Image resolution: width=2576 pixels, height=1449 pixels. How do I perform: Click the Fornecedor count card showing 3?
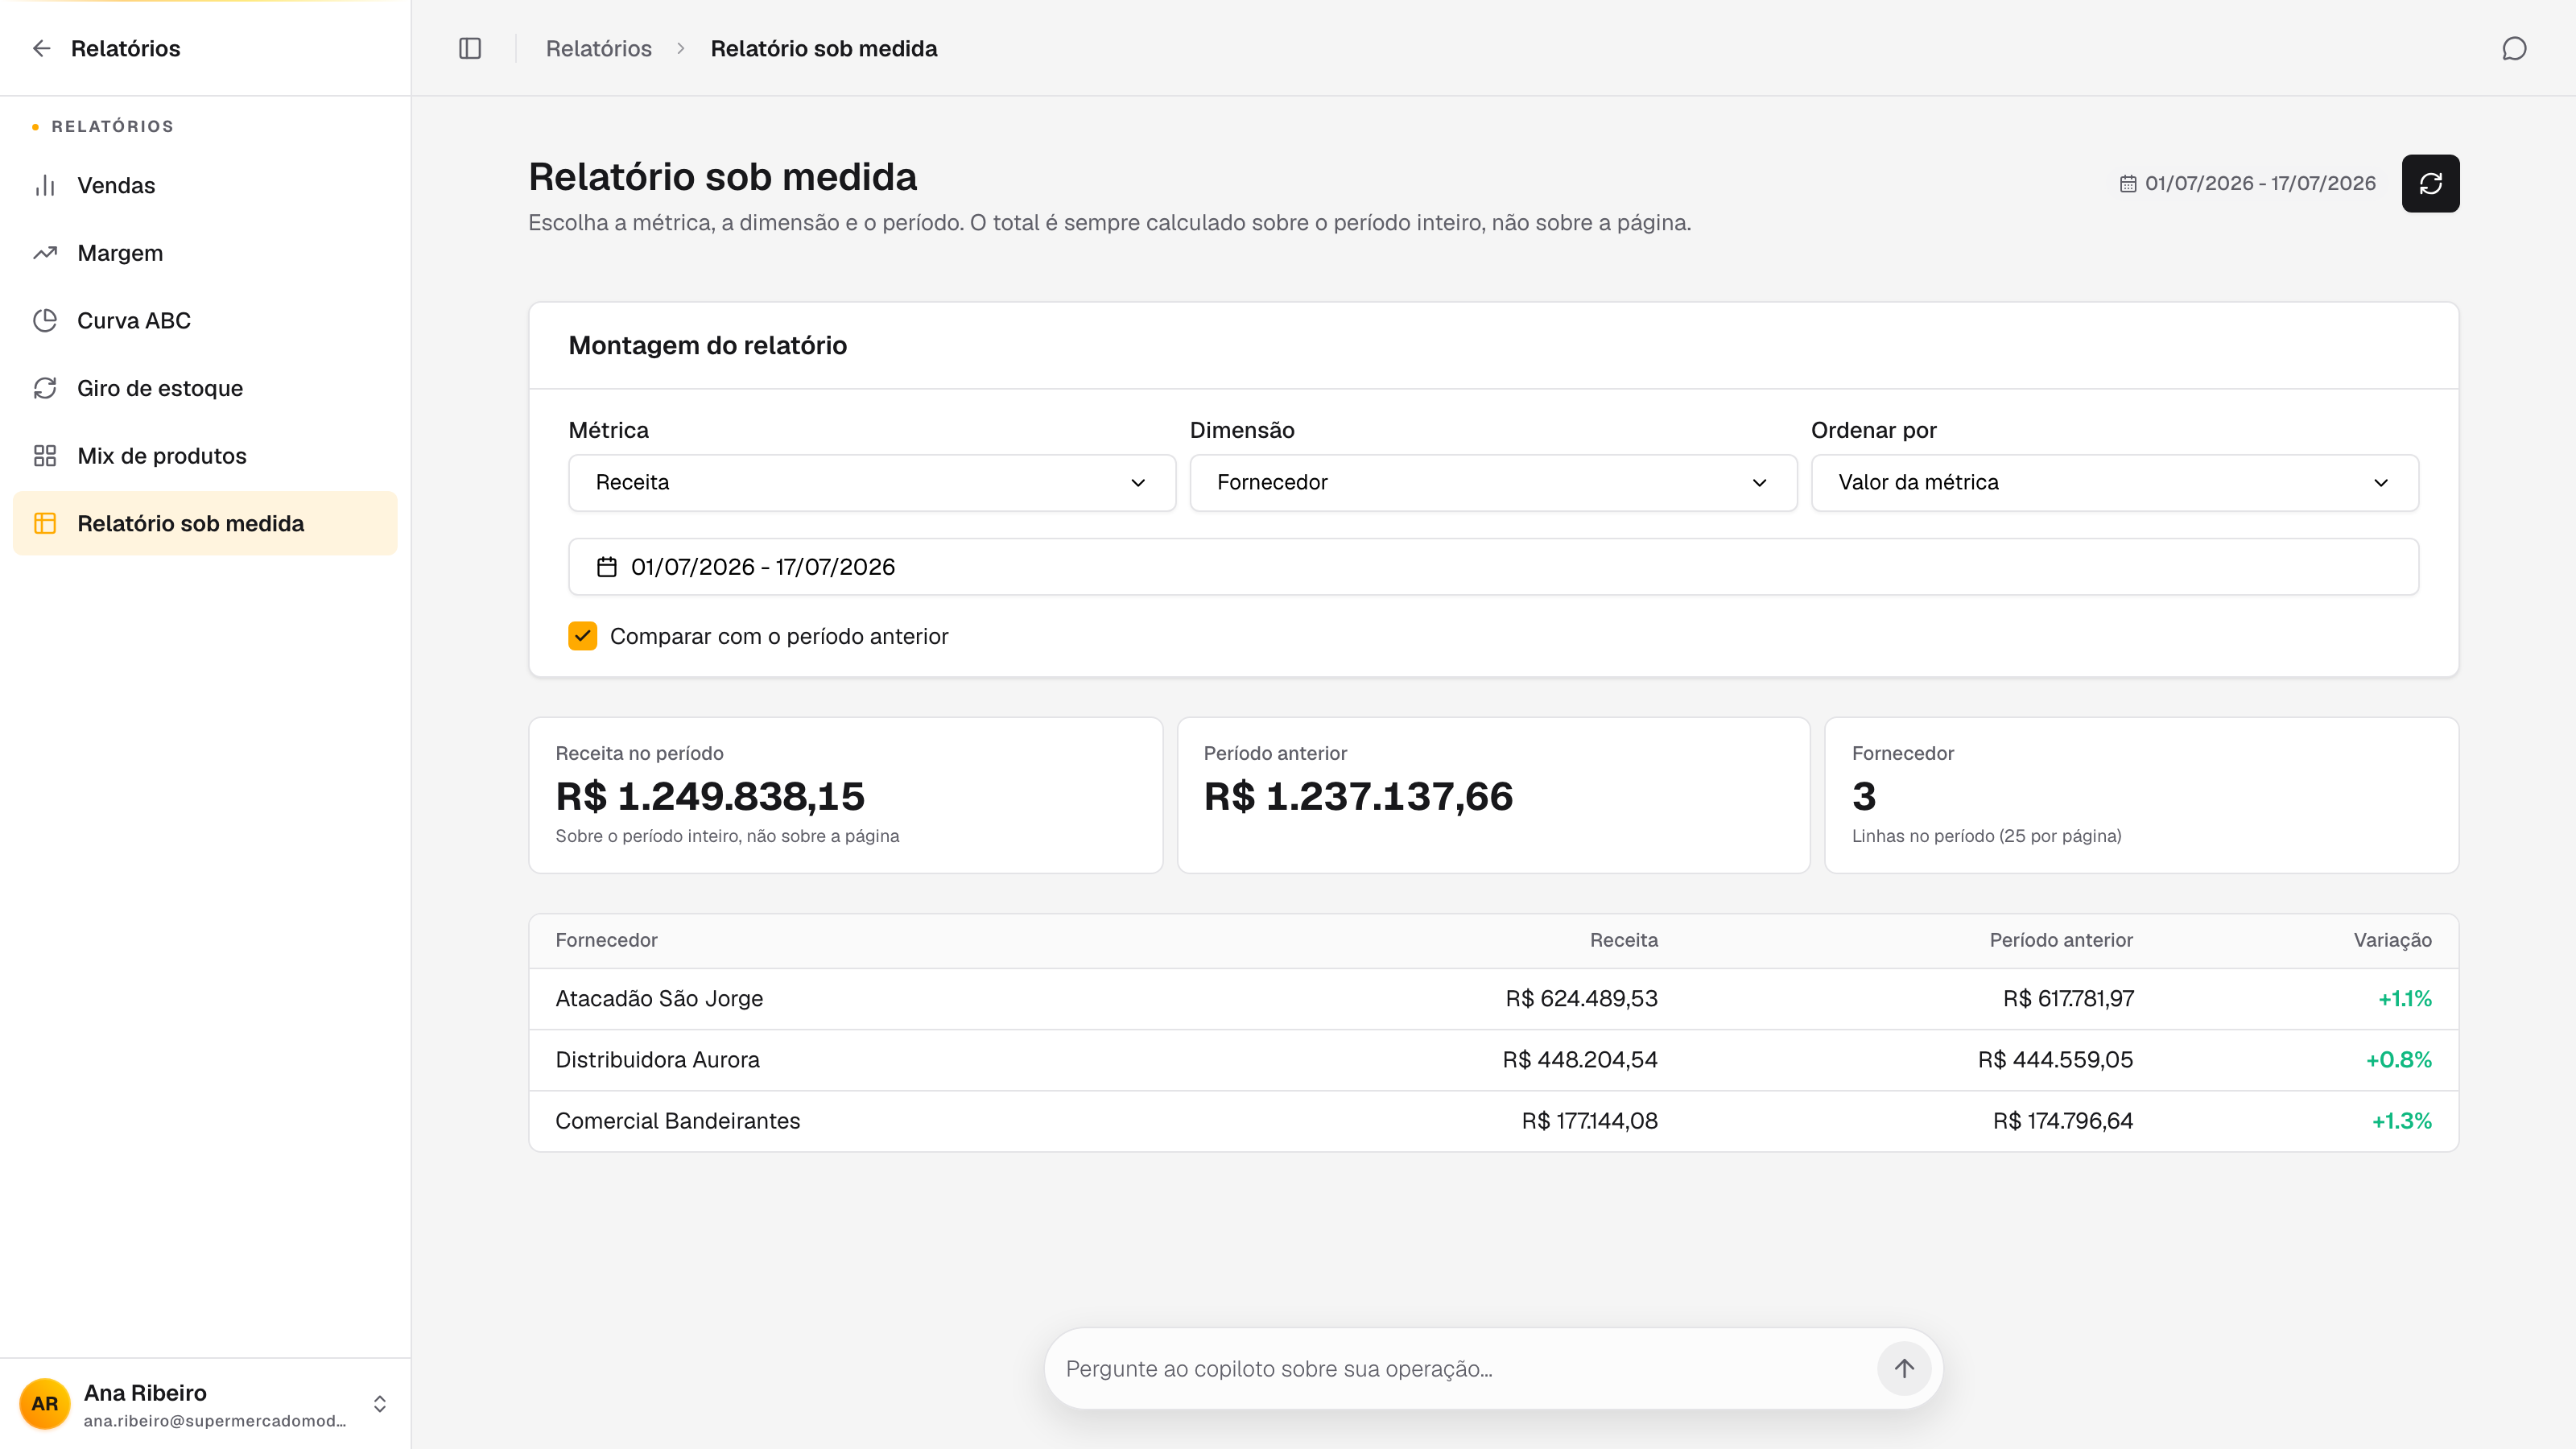point(2141,795)
